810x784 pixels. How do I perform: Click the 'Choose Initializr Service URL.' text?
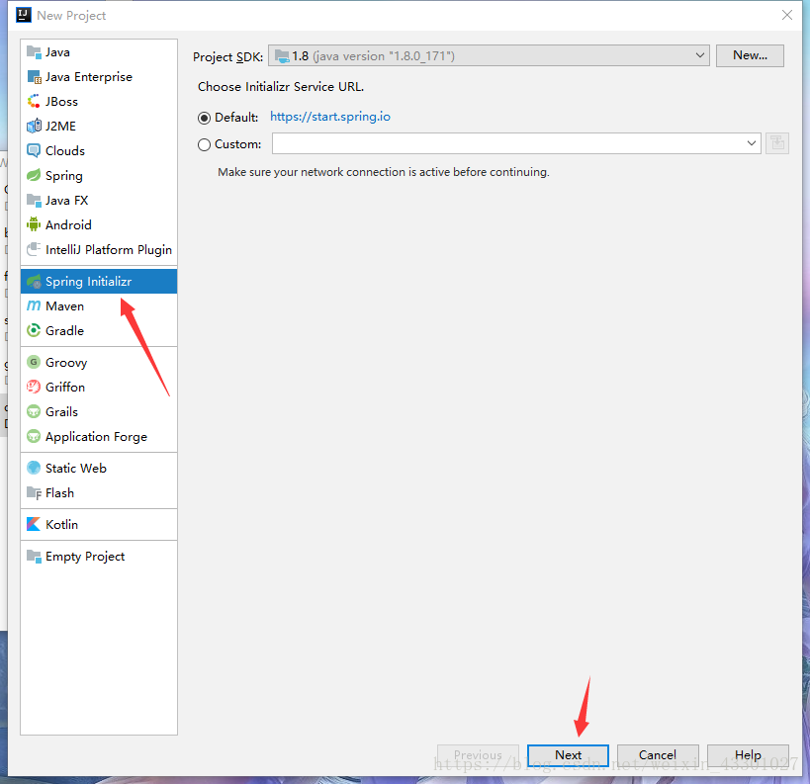[x=281, y=87]
